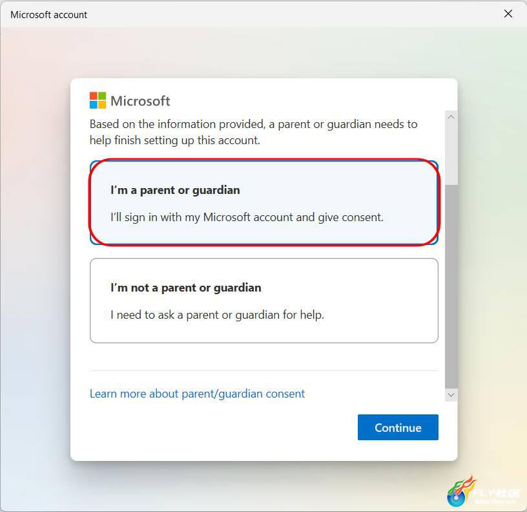Click the "Based on the information provided" message
Screen dimensions: 527x512
pos(253,133)
